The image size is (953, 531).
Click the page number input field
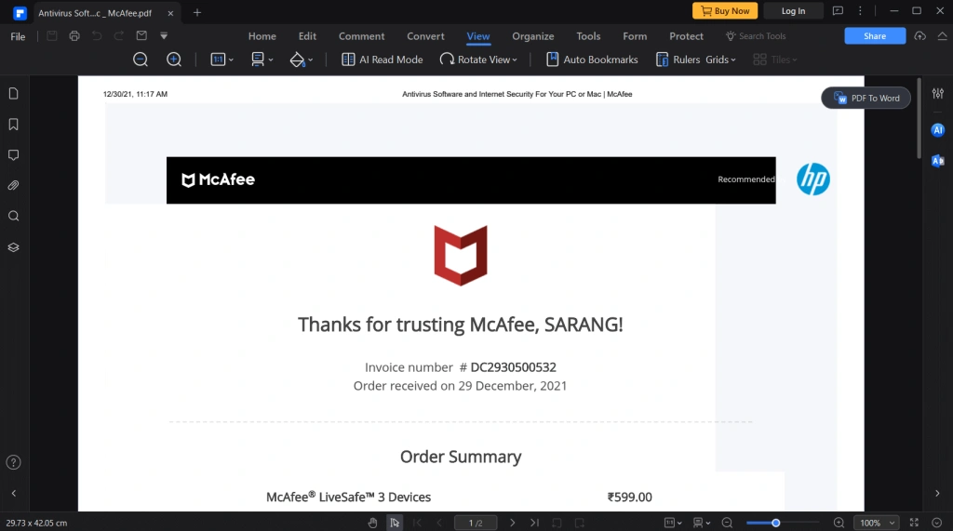coord(476,523)
